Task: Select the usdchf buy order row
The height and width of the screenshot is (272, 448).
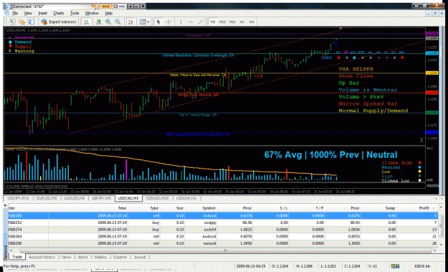Action: click(x=223, y=230)
